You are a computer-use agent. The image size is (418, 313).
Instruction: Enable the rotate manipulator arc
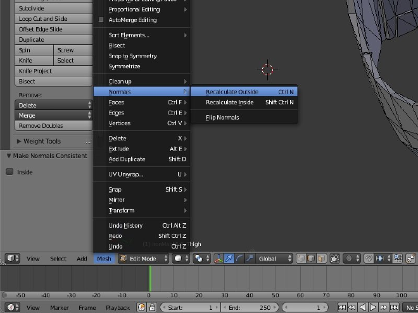(239, 259)
